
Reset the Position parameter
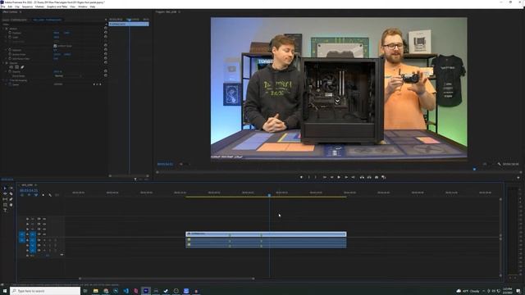tap(106, 33)
